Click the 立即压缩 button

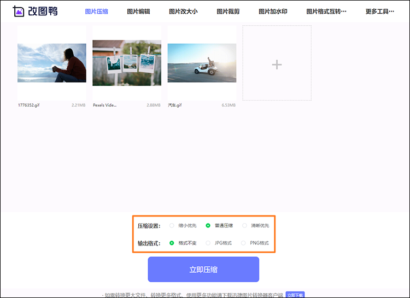click(x=203, y=270)
